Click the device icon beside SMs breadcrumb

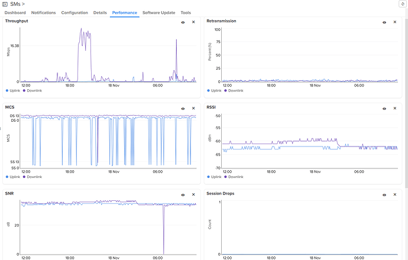(5, 4)
